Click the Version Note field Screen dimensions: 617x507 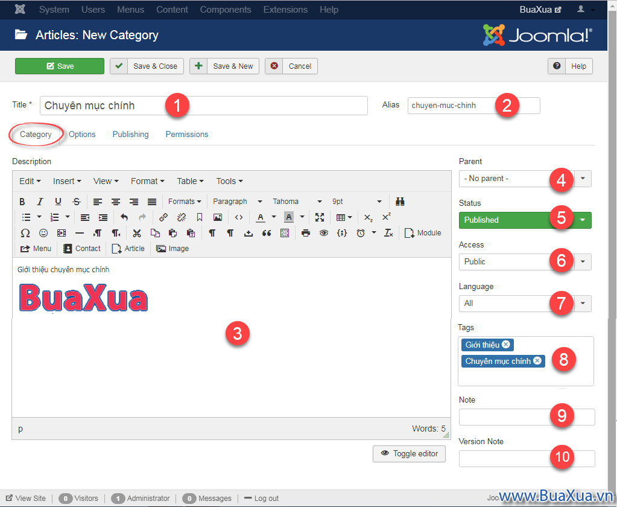click(527, 459)
